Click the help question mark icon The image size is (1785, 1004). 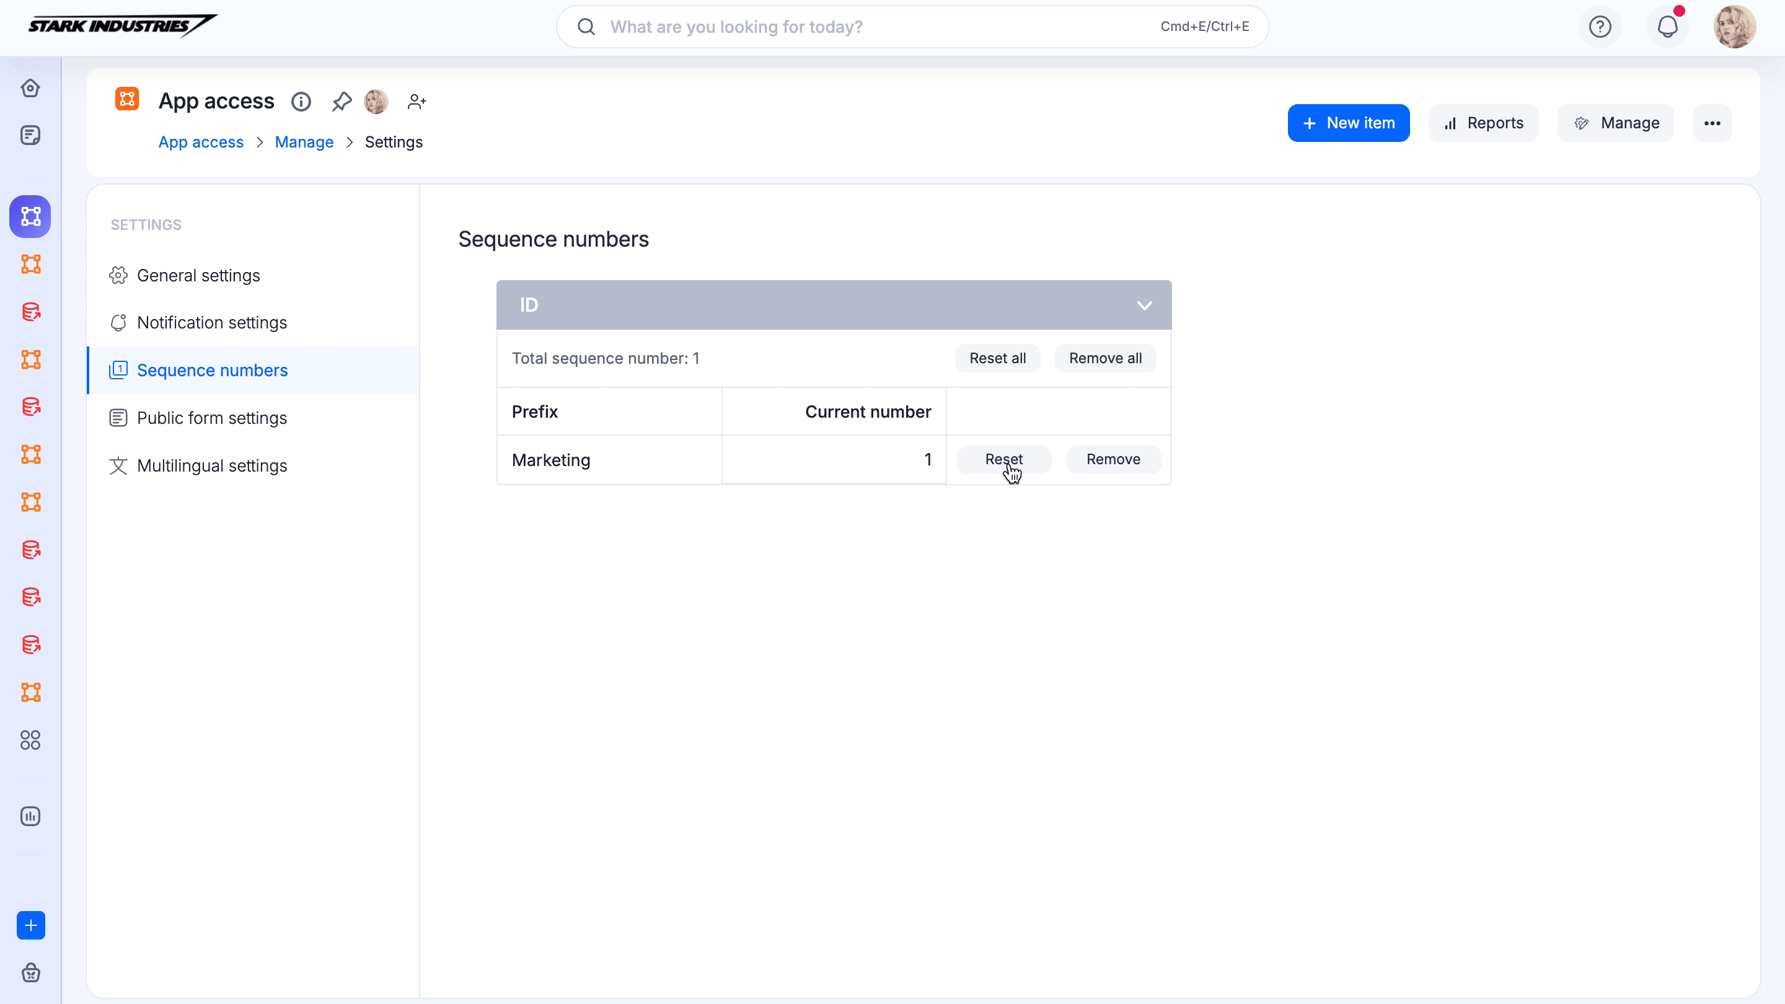1600,27
